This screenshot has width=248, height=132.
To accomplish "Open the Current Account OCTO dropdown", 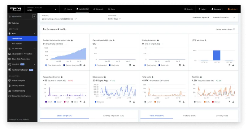I will [42, 9].
